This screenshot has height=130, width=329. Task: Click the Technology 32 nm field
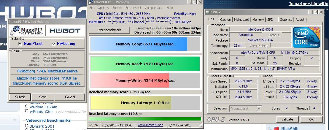tap(238, 46)
